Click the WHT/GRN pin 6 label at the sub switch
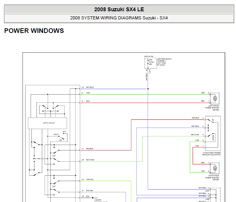The image size is (236, 202). click(x=197, y=135)
